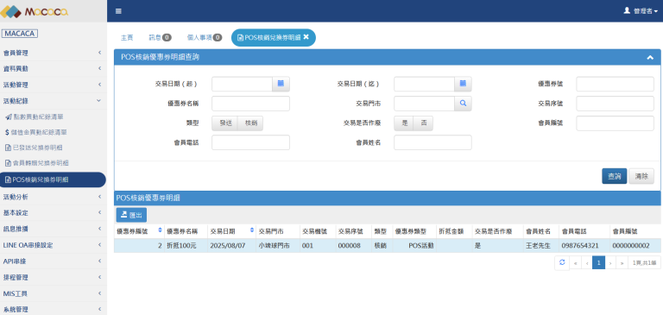The height and width of the screenshot is (315, 663).
Task: Open 已發送兌換券明細 in sidebar
Action: 34,148
